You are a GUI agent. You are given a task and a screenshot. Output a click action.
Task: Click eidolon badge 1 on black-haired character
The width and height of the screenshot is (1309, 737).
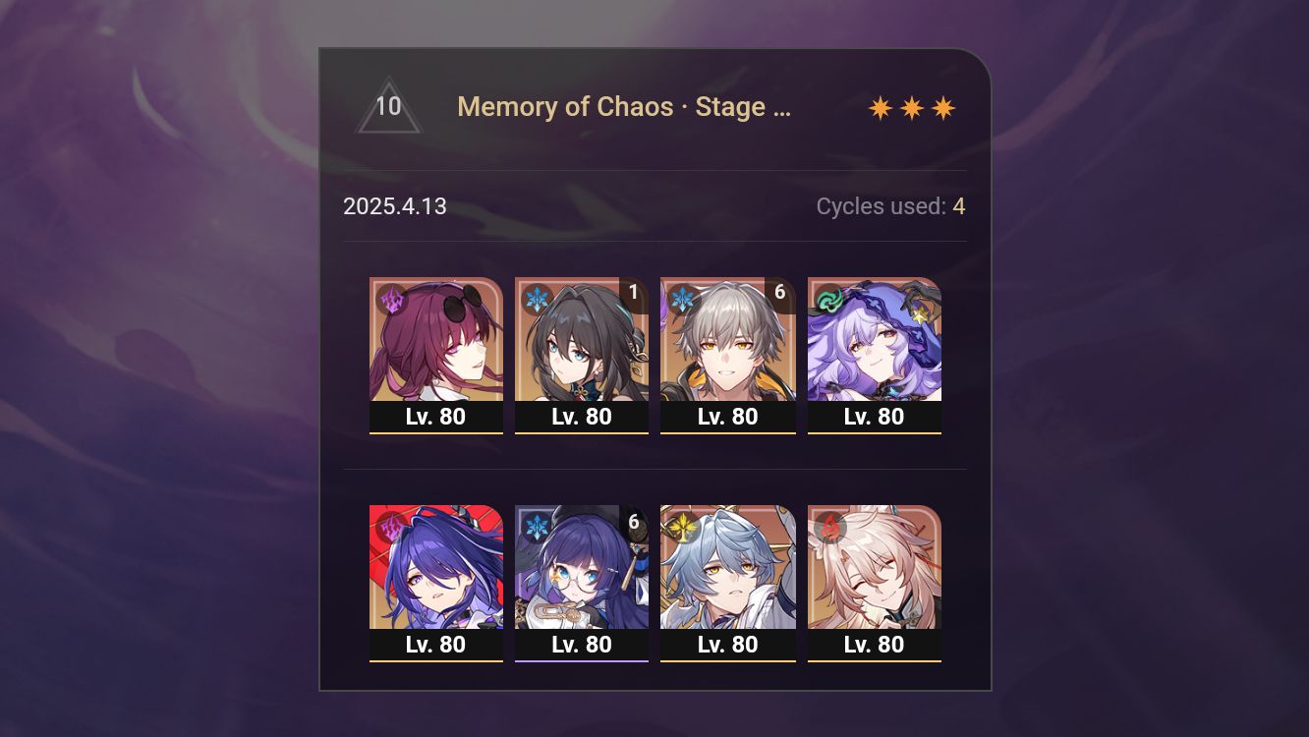click(634, 293)
